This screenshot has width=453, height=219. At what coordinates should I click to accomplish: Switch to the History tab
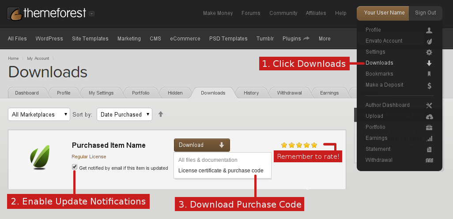pos(251,93)
